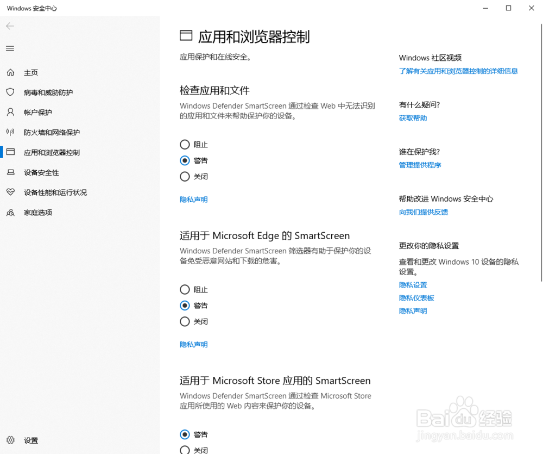Click the window icon for 应用和浏览器控制

(11, 152)
